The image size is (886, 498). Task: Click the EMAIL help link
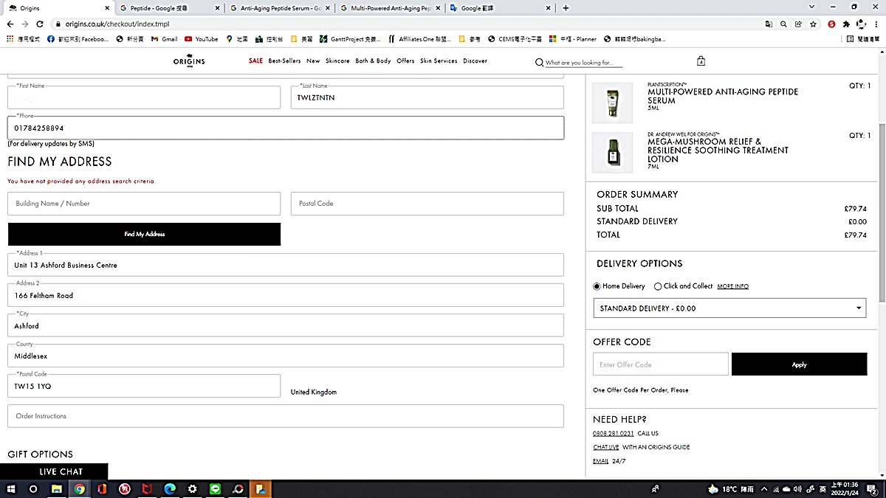point(600,461)
